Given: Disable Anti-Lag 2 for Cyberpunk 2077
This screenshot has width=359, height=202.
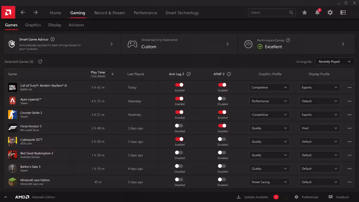Looking at the screenshot, I should [179, 139].
